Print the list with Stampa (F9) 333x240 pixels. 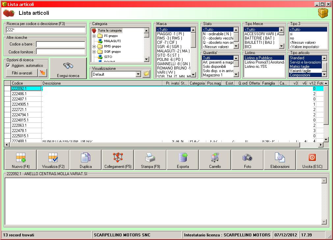pos(150,160)
